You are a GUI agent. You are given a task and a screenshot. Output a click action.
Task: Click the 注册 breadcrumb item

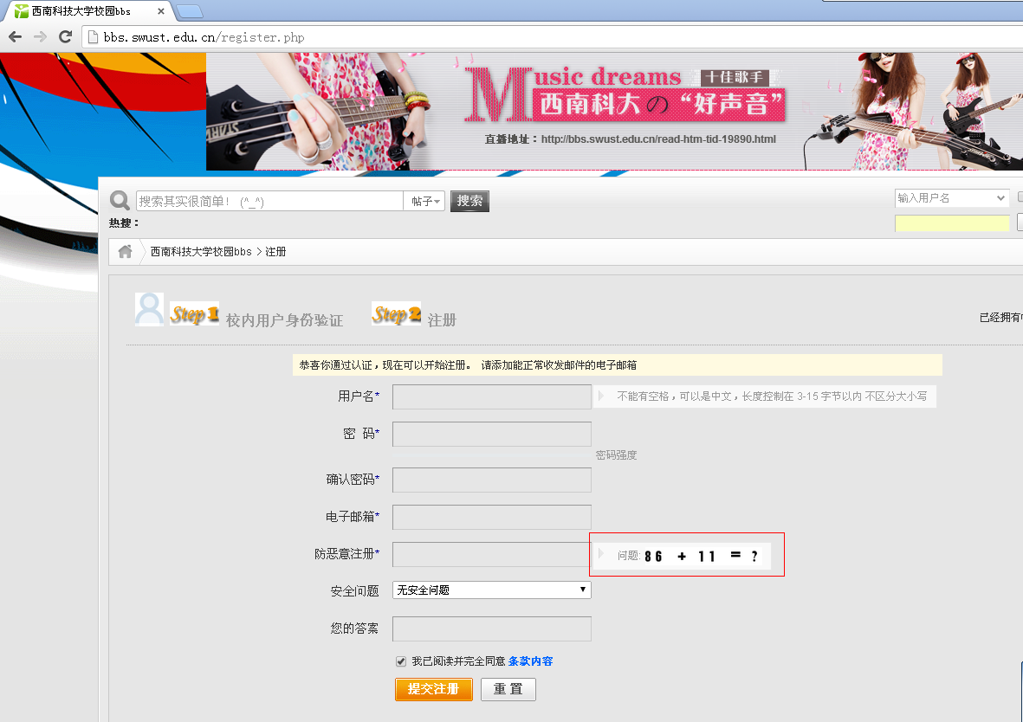click(x=275, y=252)
